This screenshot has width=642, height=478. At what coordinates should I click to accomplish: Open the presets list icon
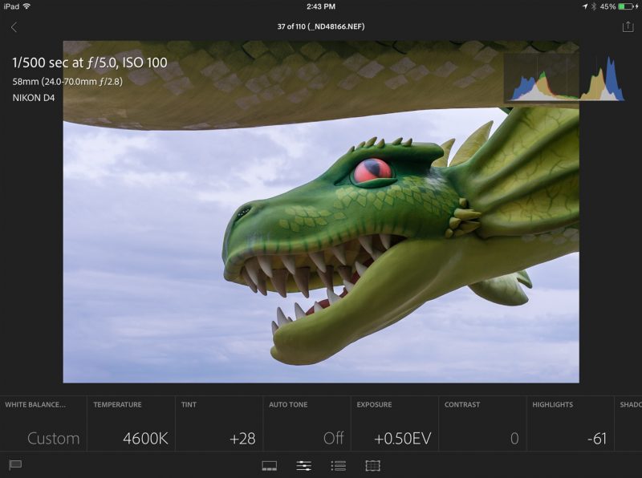pos(339,465)
